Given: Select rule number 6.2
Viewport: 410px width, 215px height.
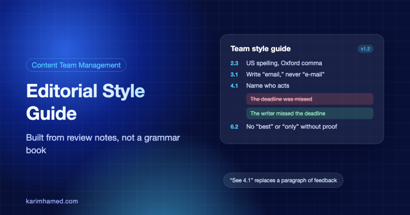Looking at the screenshot, I should [x=234, y=127].
